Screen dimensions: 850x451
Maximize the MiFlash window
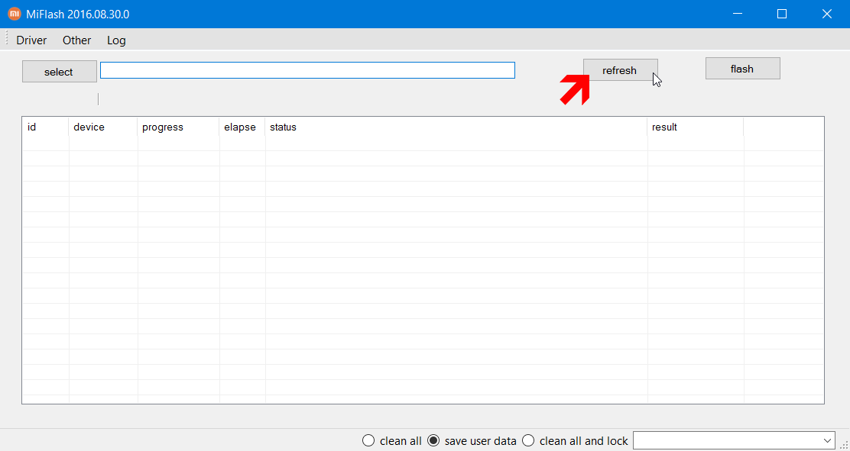click(782, 14)
